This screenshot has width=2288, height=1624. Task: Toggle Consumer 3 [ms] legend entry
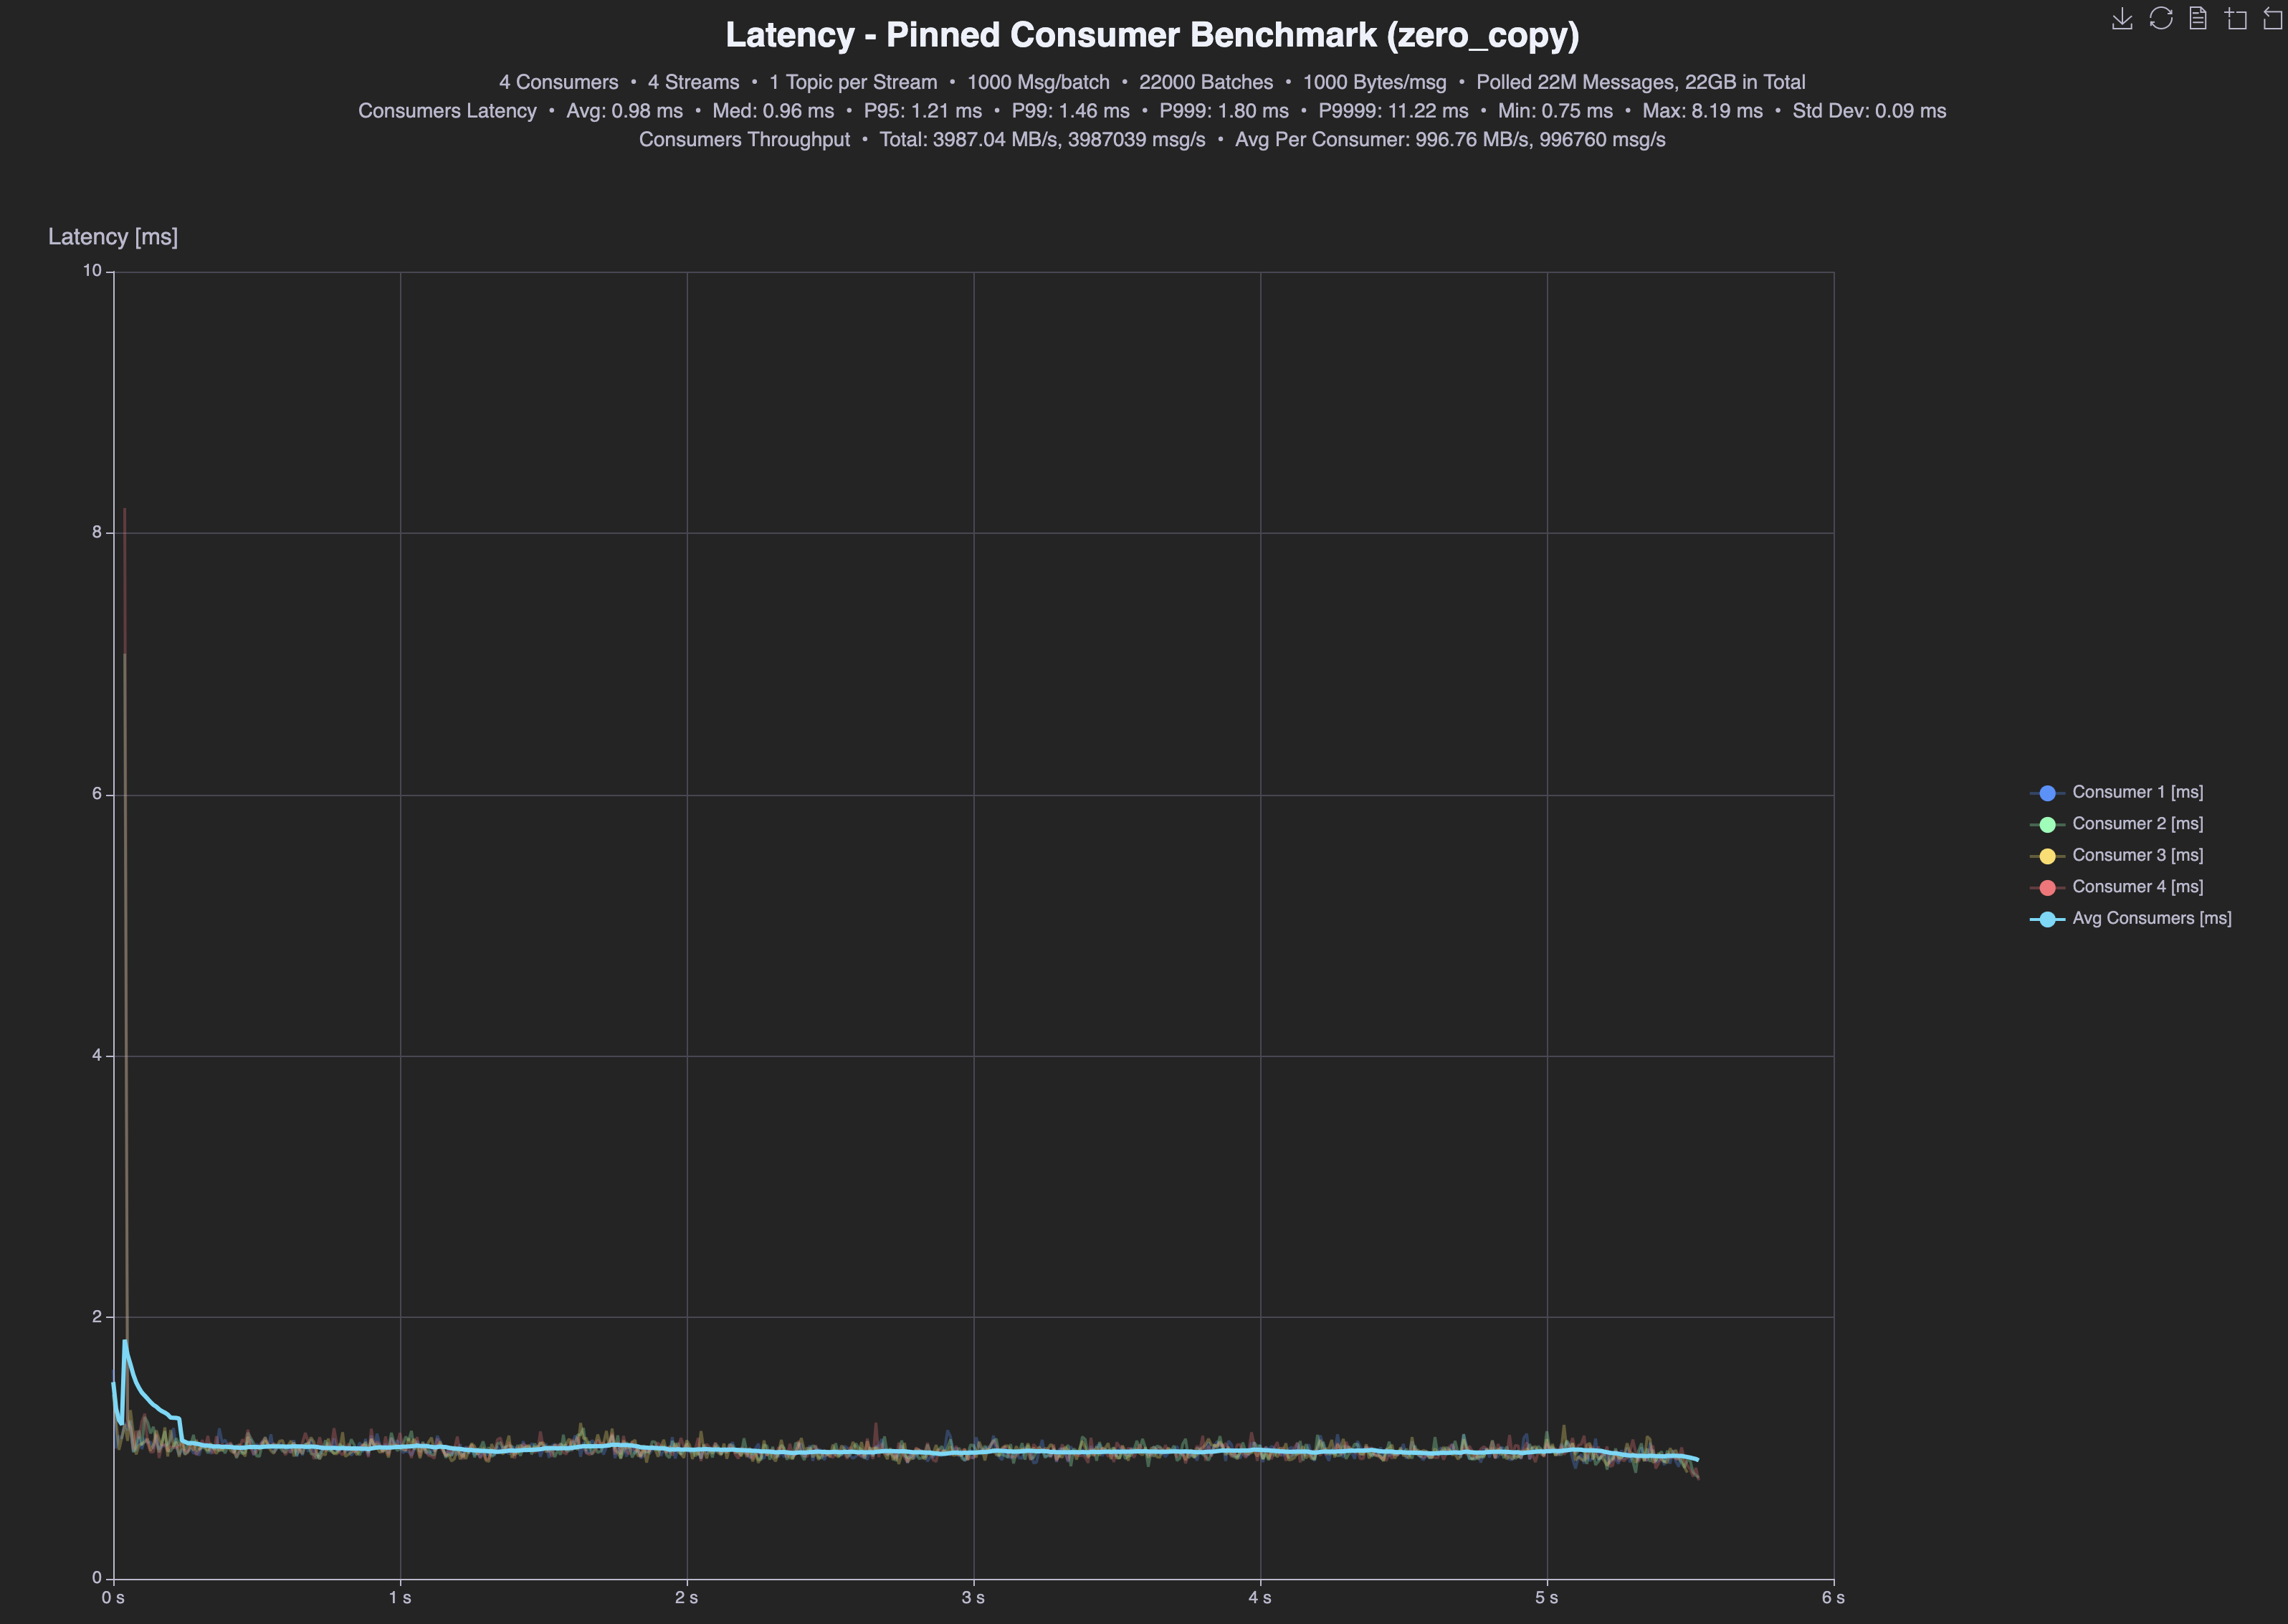(2137, 855)
